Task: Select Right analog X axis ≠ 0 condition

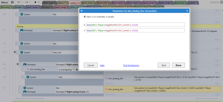Action: point(79,92)
